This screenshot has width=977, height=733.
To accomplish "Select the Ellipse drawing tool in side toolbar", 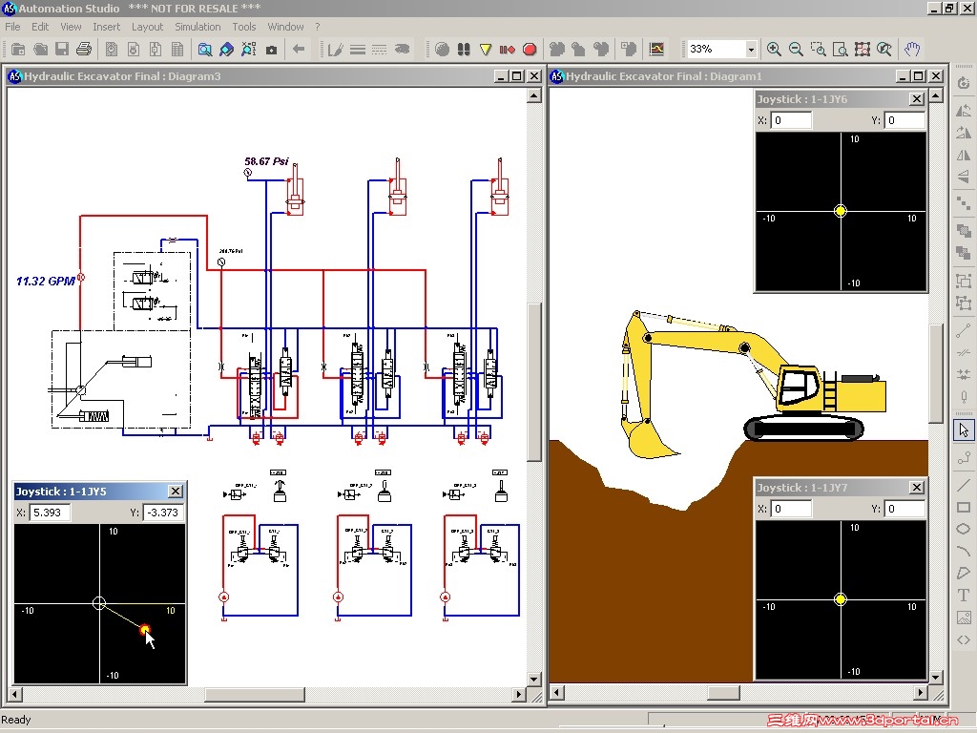I will pyautogui.click(x=964, y=529).
